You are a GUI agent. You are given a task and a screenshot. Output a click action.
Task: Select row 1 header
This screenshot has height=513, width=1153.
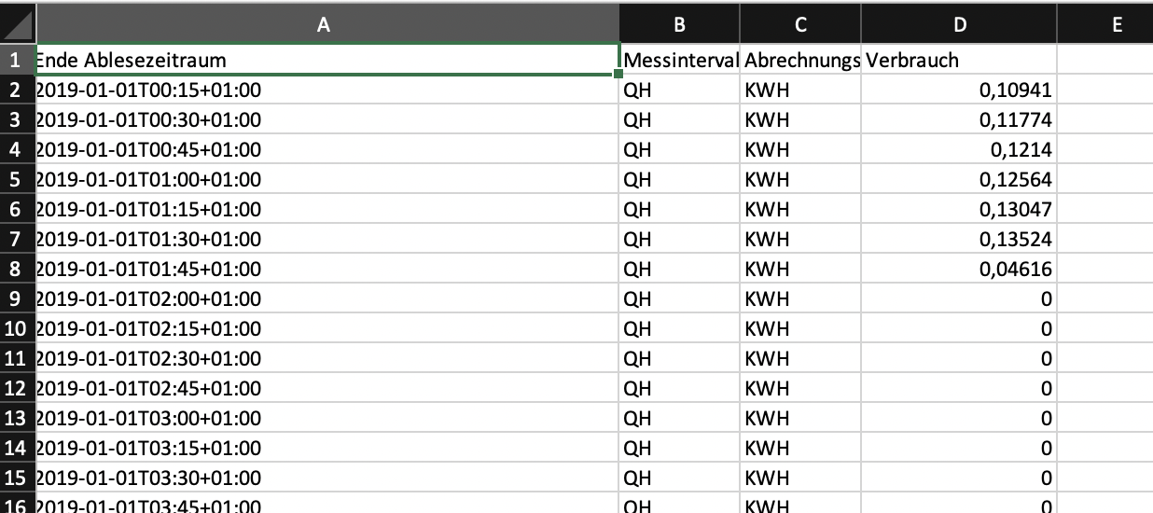click(x=17, y=60)
